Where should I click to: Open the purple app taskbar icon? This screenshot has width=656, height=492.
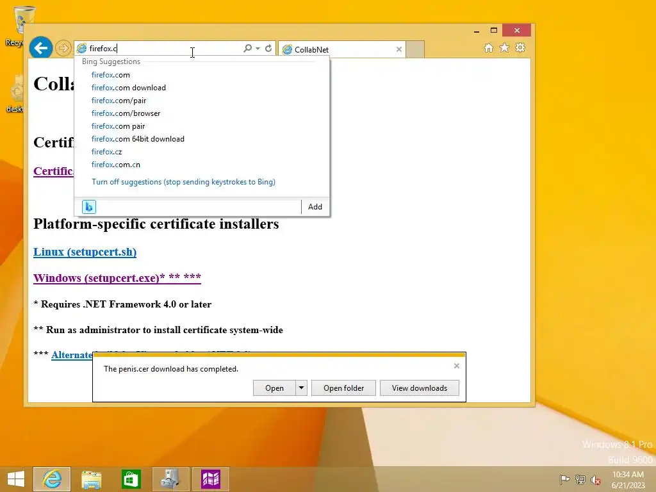[x=210, y=479]
